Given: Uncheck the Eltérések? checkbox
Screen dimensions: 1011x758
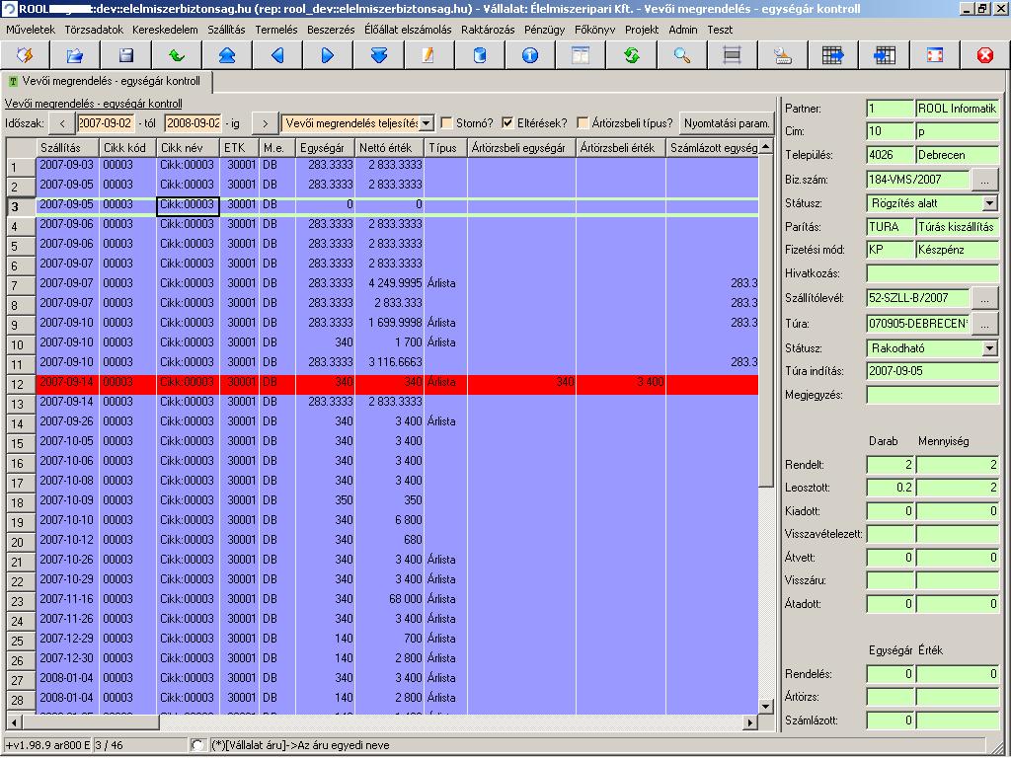Looking at the screenshot, I should [508, 122].
